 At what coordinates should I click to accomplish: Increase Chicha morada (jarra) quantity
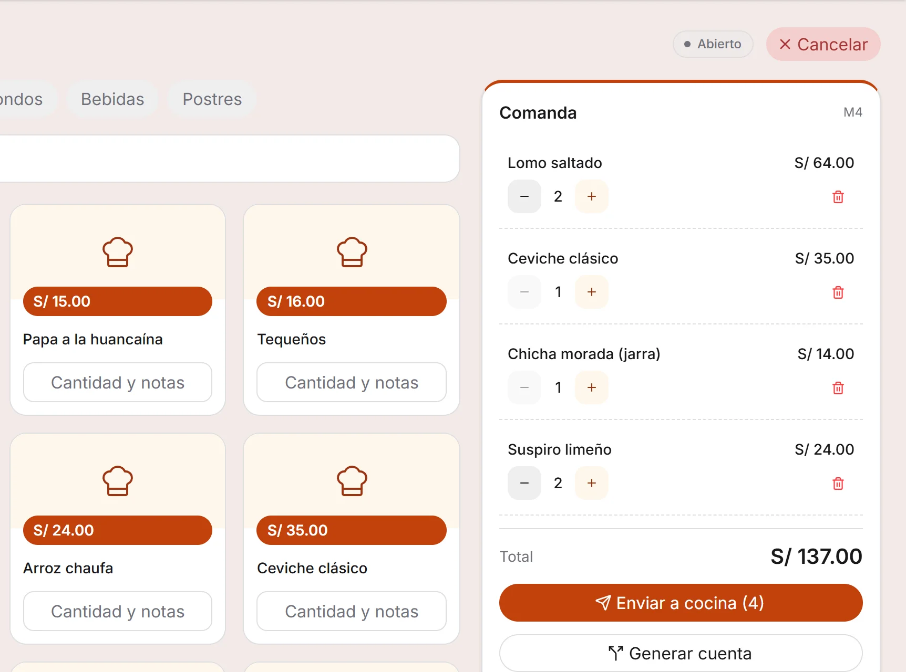[592, 387]
